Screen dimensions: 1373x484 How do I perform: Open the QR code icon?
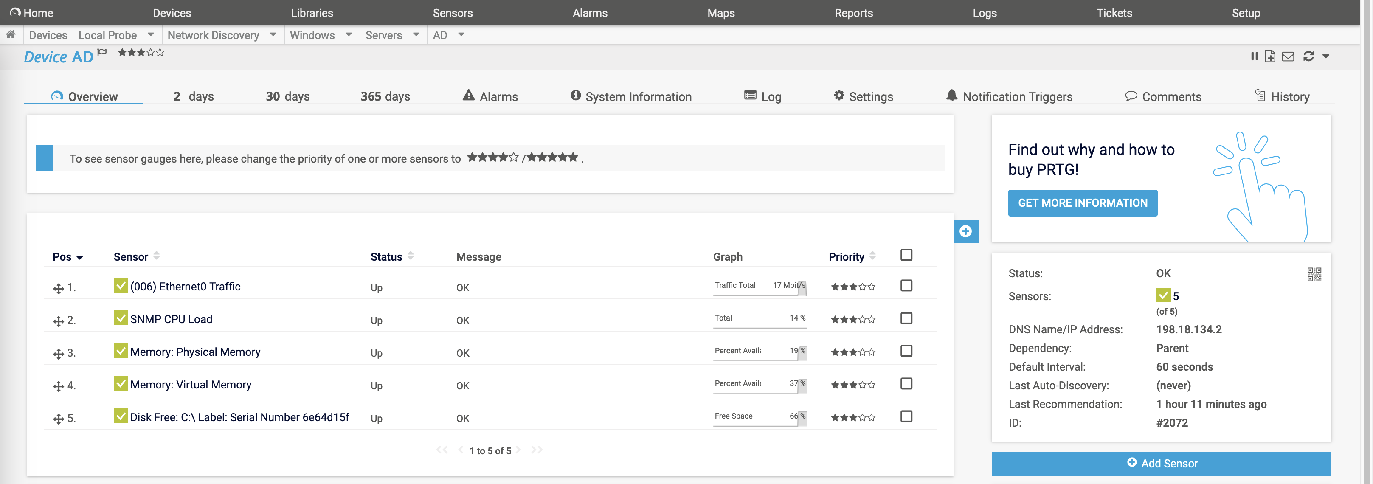click(x=1314, y=274)
